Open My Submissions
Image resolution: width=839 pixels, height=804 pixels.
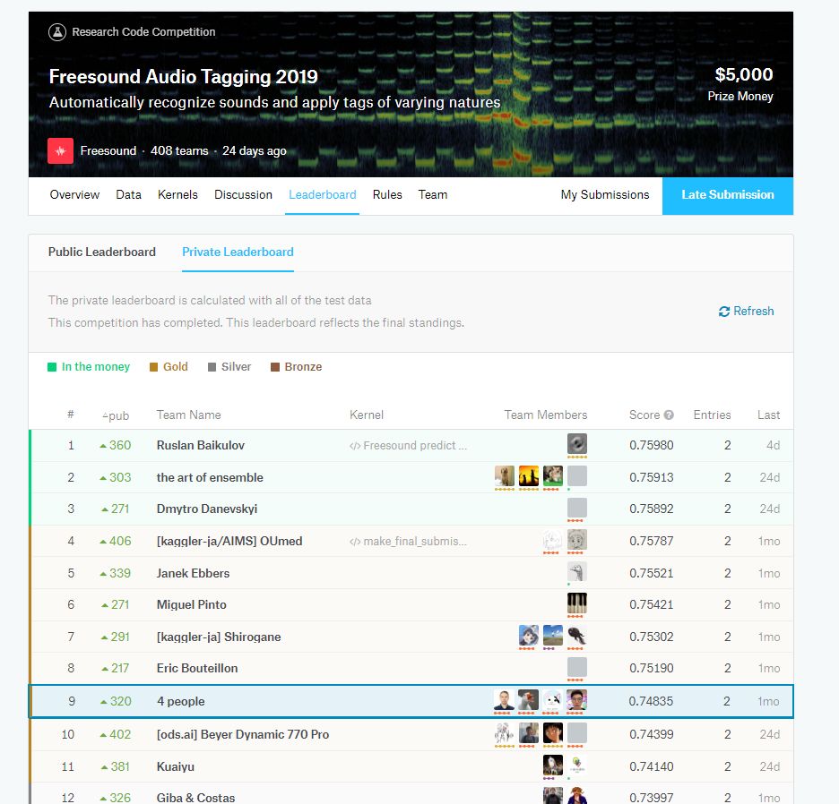605,194
